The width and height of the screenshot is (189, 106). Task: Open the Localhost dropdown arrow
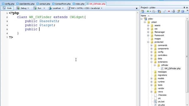[x=63, y=8]
